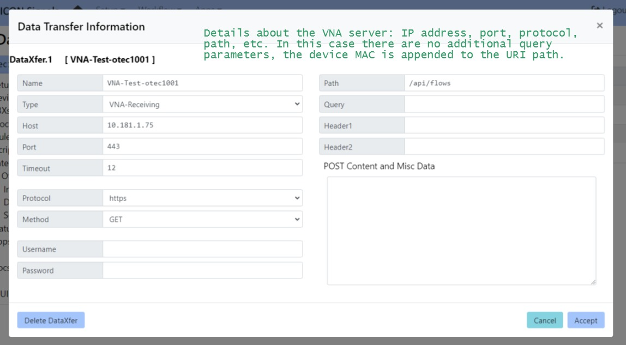This screenshot has height=345, width=626.
Task: Expand the Protocol dropdown
Action: point(202,198)
